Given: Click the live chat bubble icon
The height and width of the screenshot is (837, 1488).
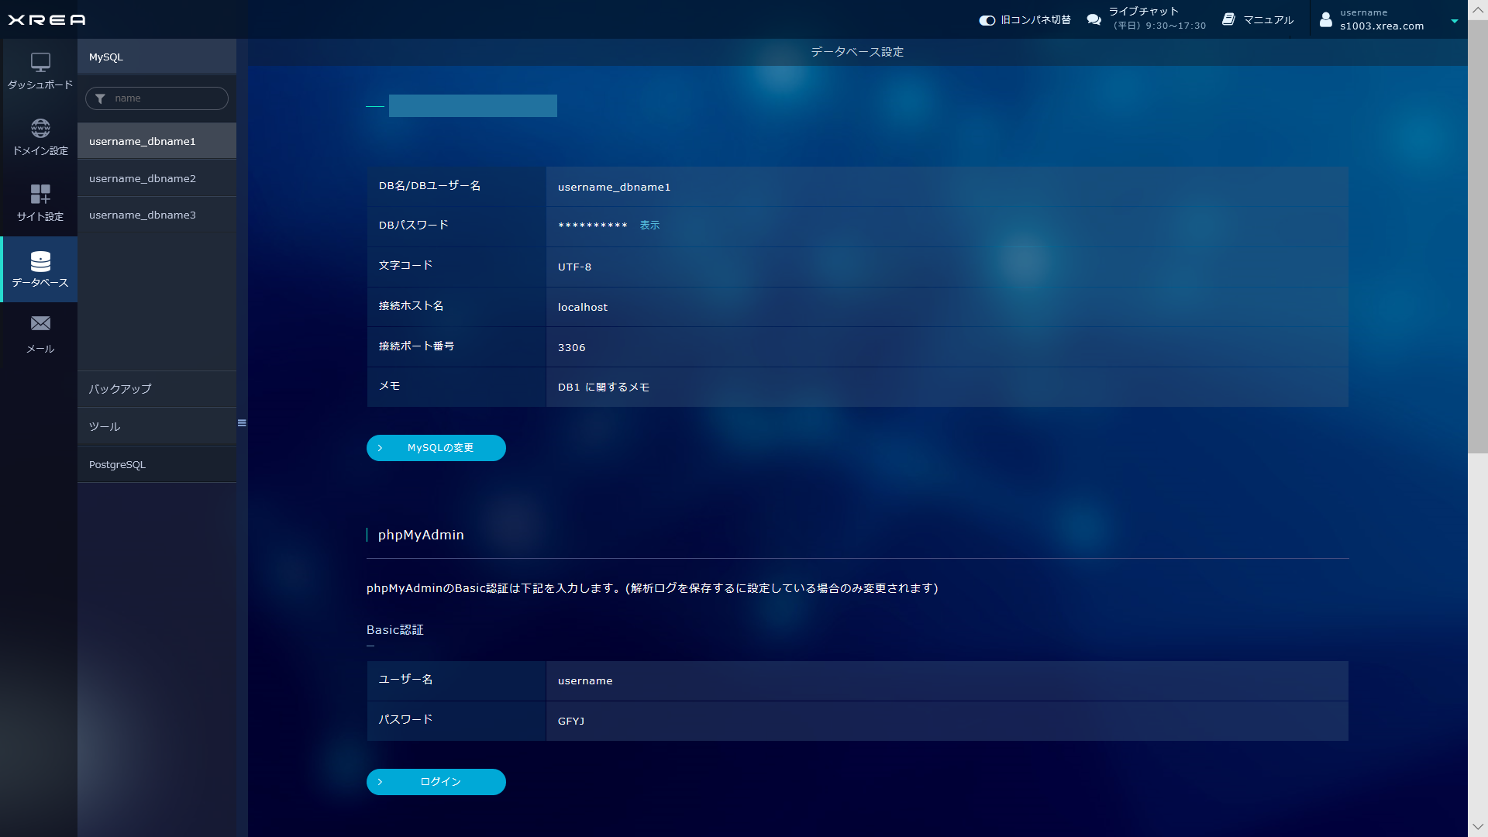Looking at the screenshot, I should (1094, 19).
